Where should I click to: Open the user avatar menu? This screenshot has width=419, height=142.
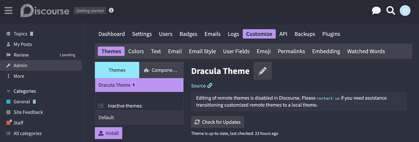(405, 11)
